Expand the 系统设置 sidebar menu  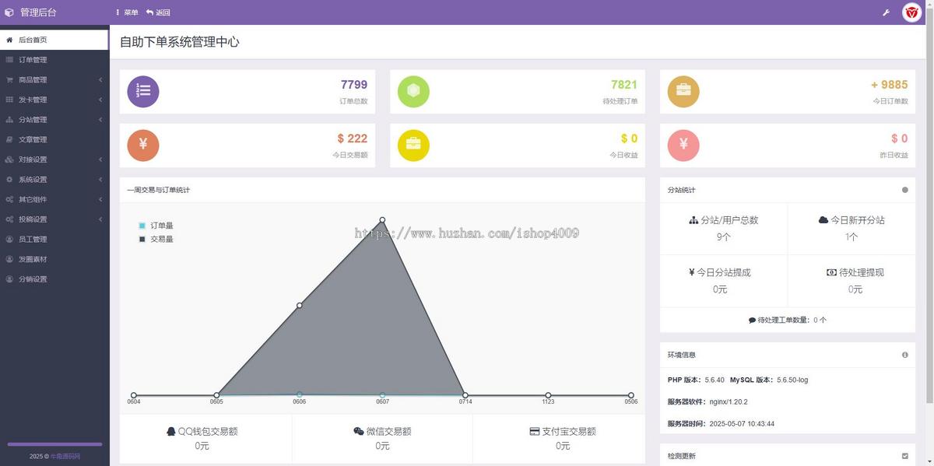coord(54,180)
